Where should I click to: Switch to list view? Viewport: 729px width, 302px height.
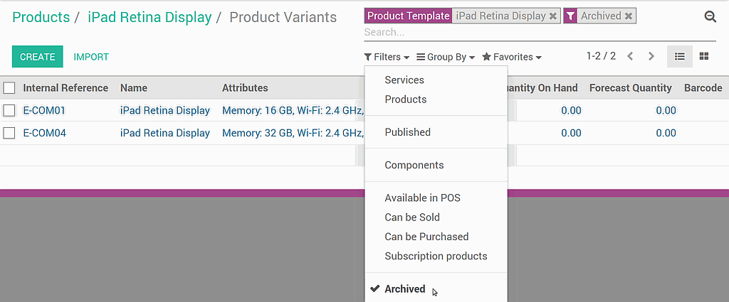(x=680, y=57)
